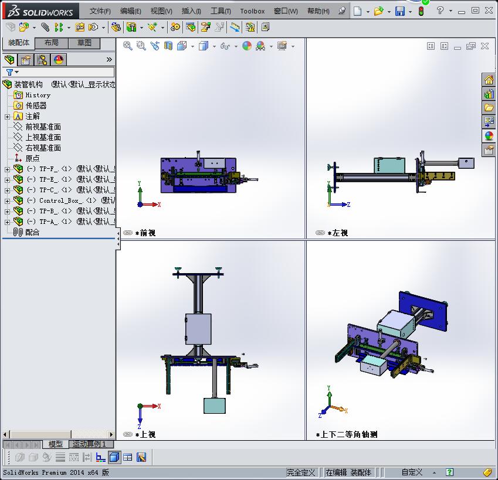Expand the TP-E_ component node
The height and width of the screenshot is (480, 498).
(x=7, y=180)
